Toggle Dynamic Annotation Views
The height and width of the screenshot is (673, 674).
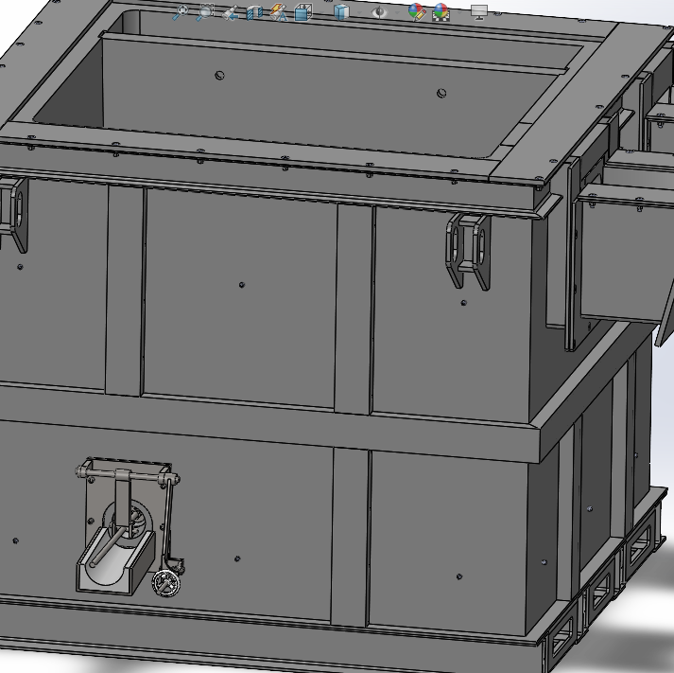click(278, 12)
